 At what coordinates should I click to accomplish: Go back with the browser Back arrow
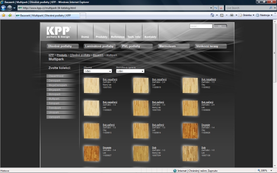3,8
